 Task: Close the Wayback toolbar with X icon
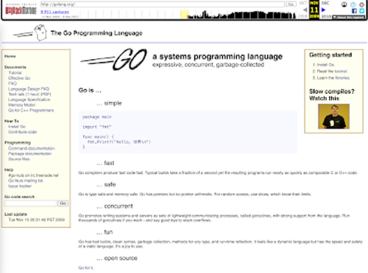[x=361, y=4]
